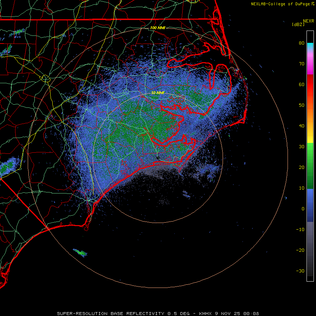The width and height of the screenshot is (316, 316).
Task: Click the "[dBZ]" unit label
Action: [x=298, y=25]
